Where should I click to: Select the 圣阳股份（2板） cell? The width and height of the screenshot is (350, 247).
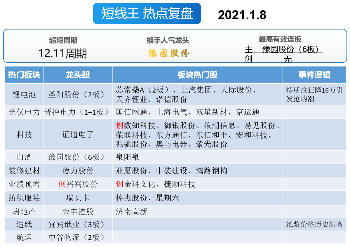click(x=78, y=95)
